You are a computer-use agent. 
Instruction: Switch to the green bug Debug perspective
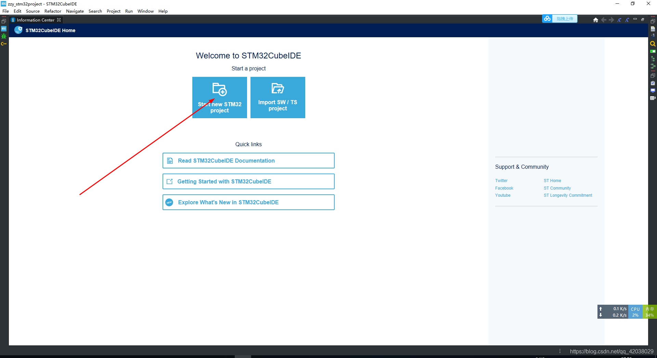tap(4, 36)
